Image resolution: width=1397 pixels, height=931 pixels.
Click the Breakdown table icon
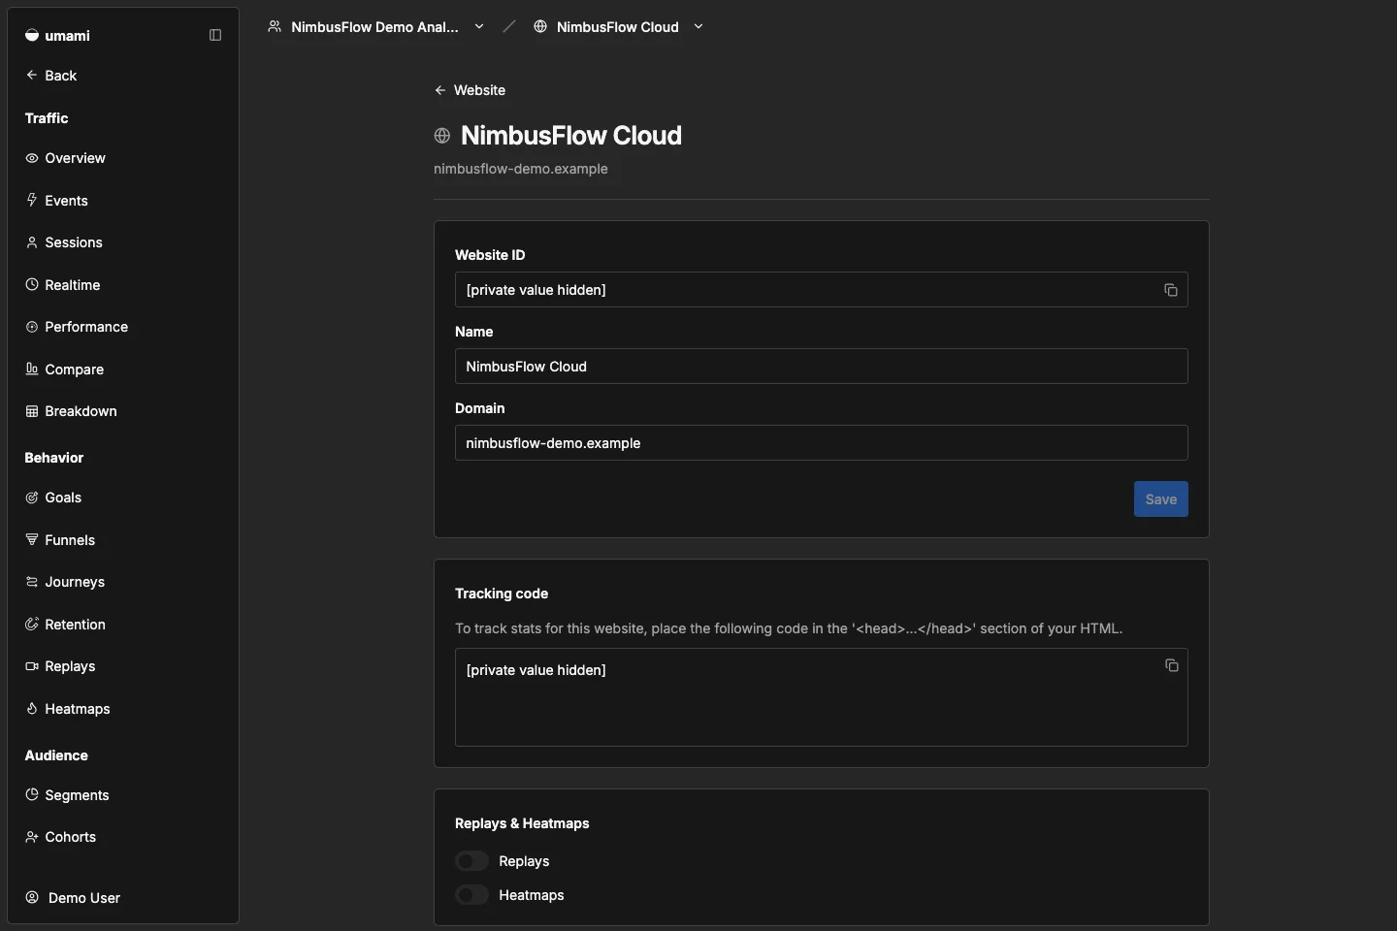(x=32, y=411)
